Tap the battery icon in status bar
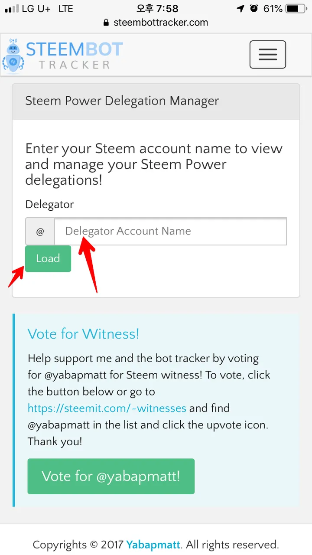This screenshot has height=555, width=312. pyautogui.click(x=297, y=9)
